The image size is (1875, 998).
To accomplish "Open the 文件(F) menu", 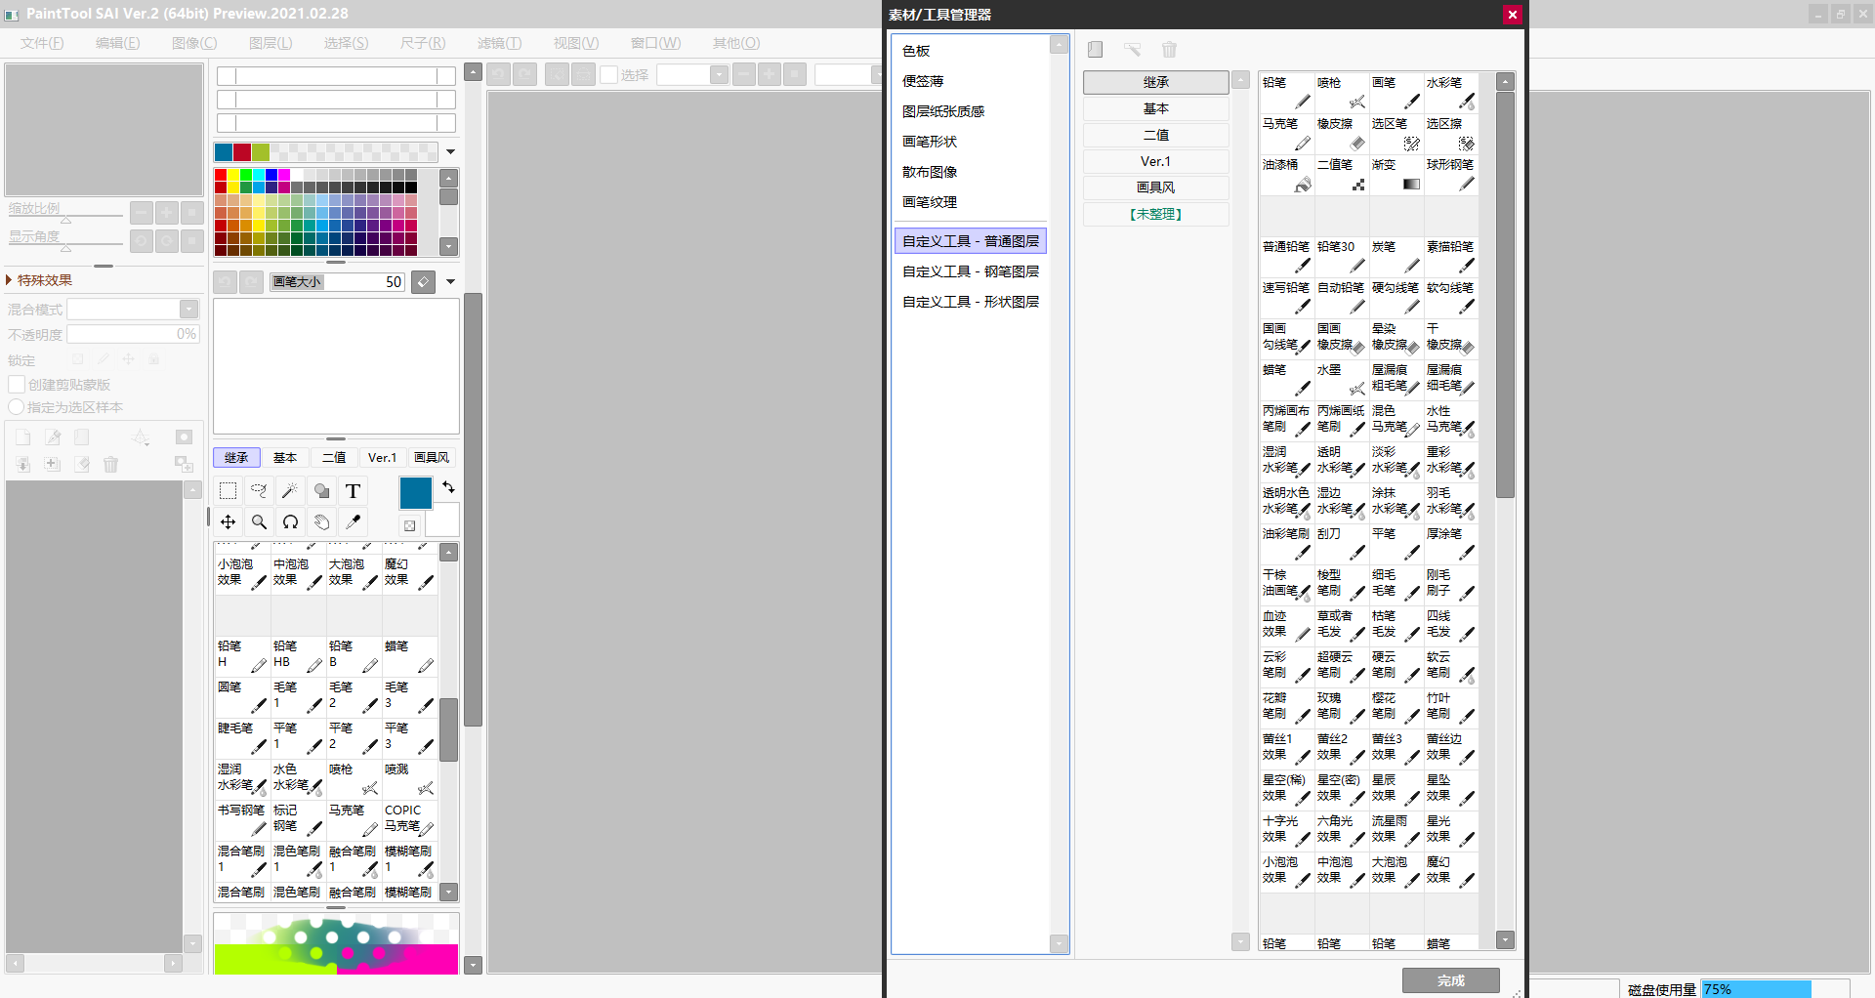I will click(42, 43).
